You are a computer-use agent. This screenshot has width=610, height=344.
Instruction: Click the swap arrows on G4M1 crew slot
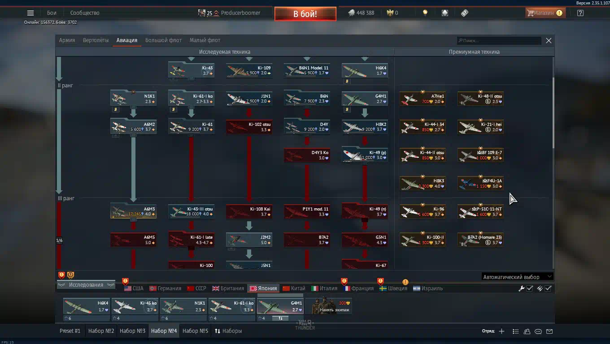coord(280,318)
